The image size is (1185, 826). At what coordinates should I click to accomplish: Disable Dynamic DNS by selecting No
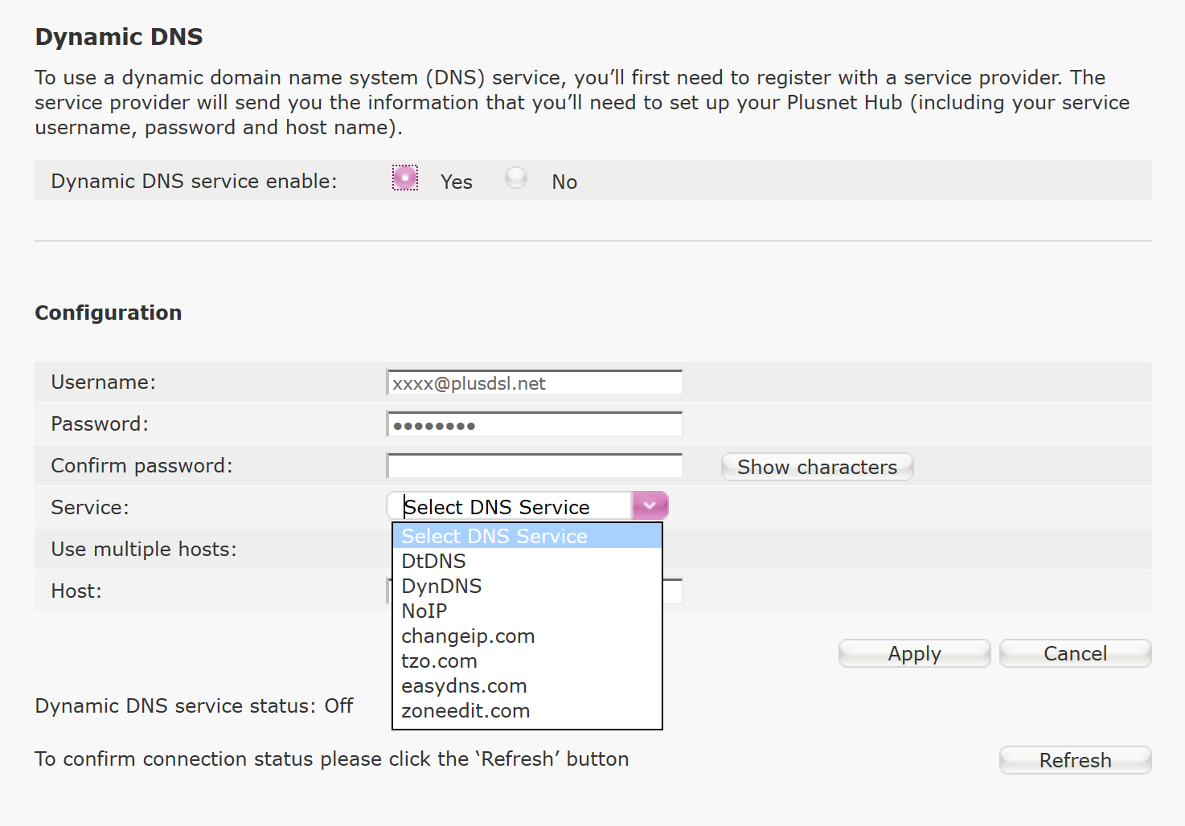click(x=515, y=178)
